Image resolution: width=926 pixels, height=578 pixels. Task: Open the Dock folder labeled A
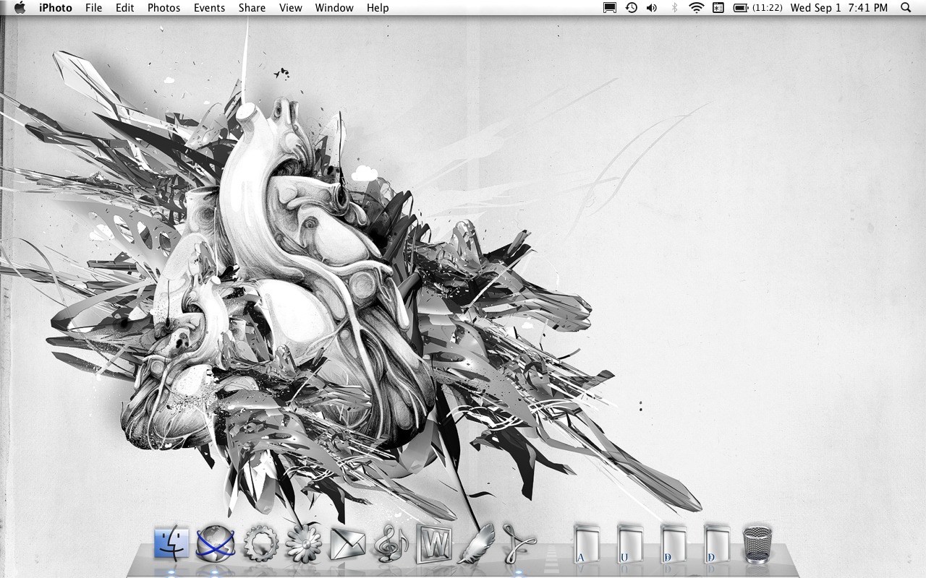587,544
